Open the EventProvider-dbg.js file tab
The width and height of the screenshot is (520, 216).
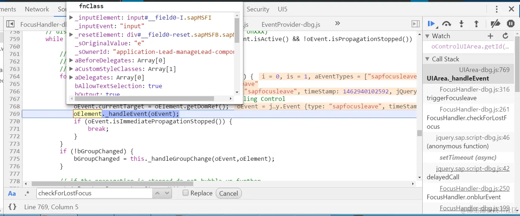tap(291, 25)
